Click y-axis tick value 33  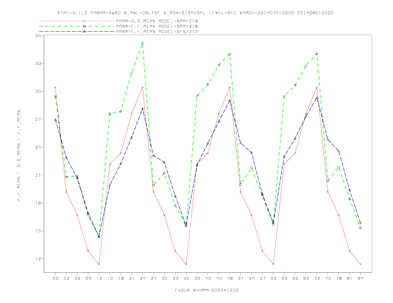pos(38,63)
